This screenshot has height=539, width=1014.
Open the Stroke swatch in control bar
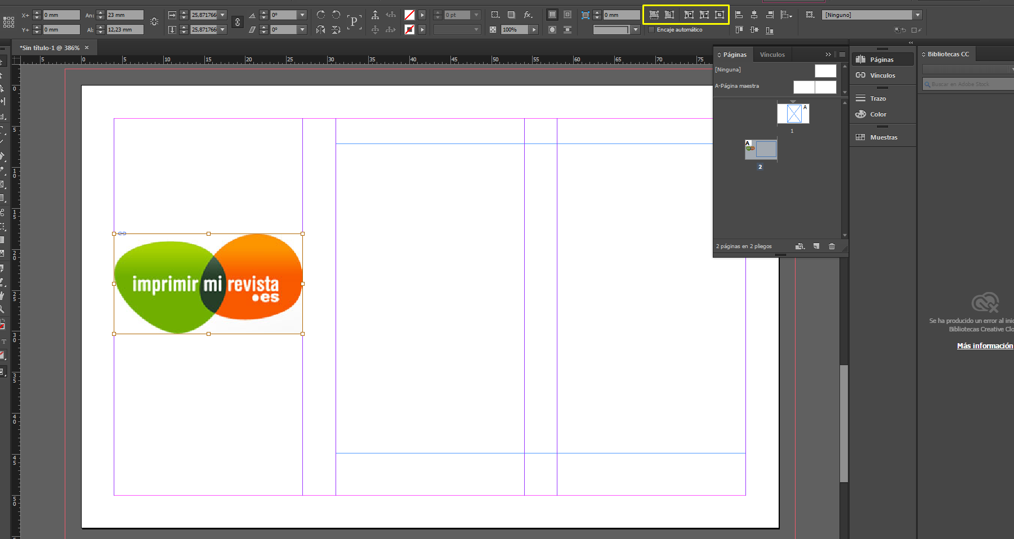point(410,29)
